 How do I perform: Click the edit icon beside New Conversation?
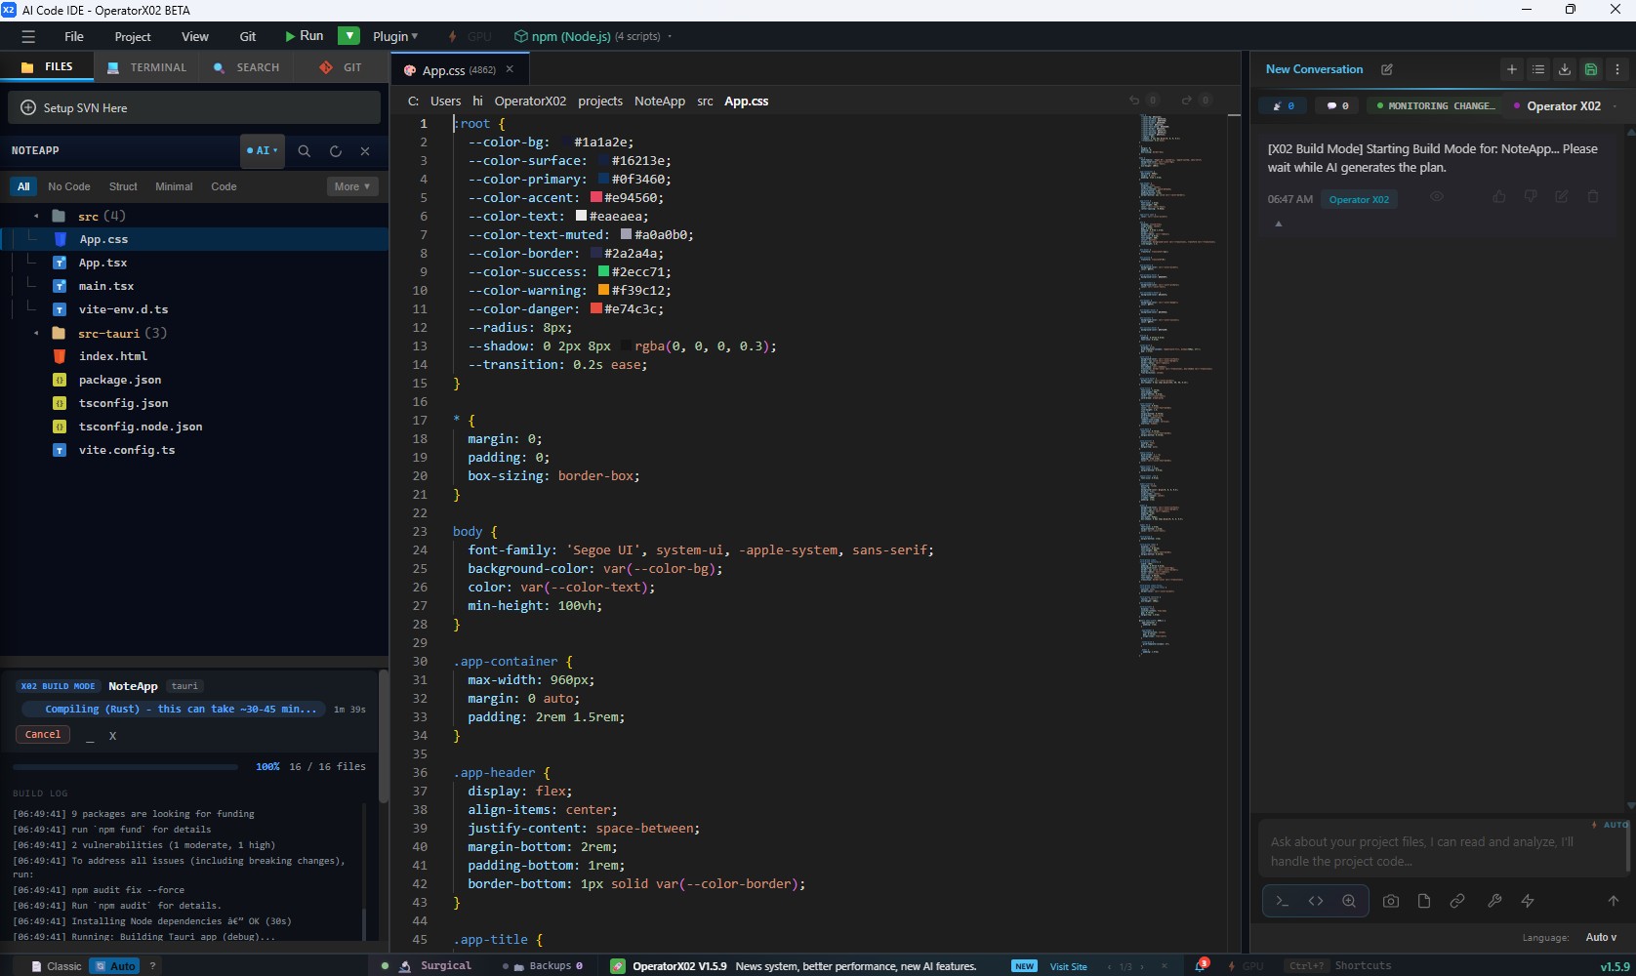1387,69
